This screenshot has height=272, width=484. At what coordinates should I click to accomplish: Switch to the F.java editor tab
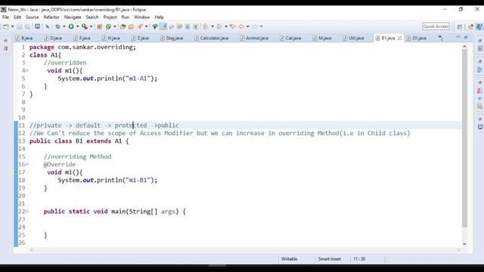[x=82, y=39]
